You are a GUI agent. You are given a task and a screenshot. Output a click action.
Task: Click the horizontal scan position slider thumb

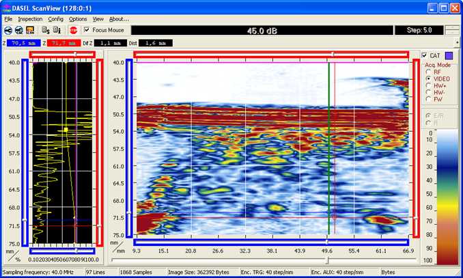tap(328, 260)
